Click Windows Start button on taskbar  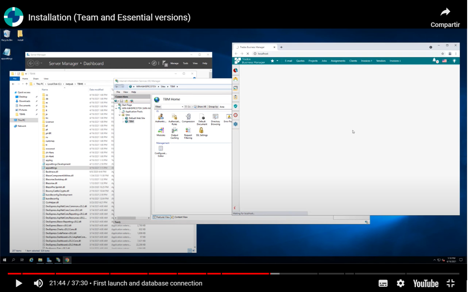point(4,260)
